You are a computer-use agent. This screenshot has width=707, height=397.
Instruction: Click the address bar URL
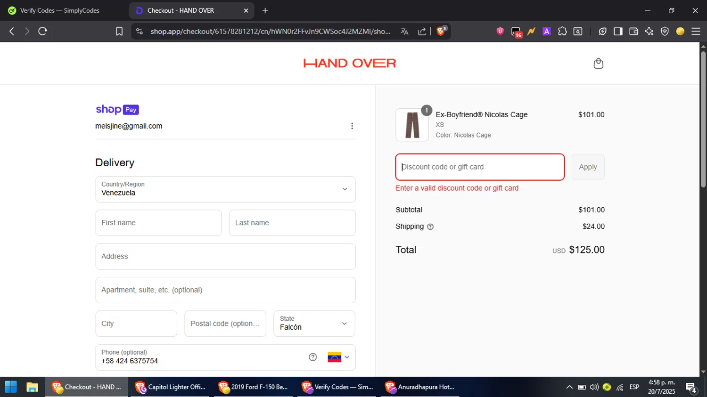click(270, 31)
